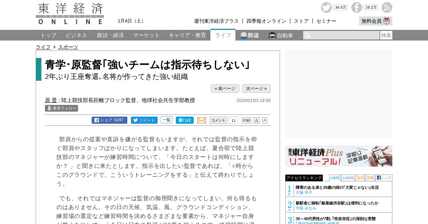Open the tweet 一覧 list bubble
The height and width of the screenshot is (224, 428).
(x=166, y=120)
